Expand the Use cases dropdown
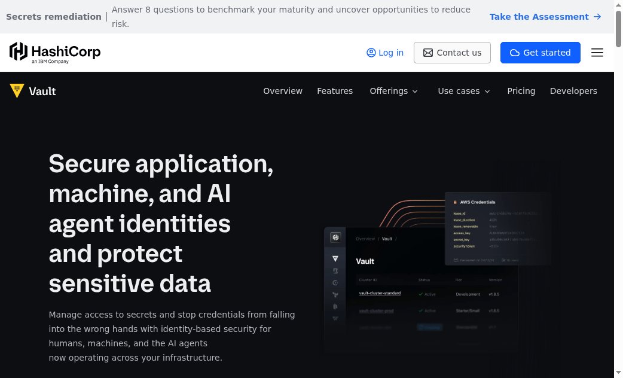623x378 pixels. coord(464,91)
